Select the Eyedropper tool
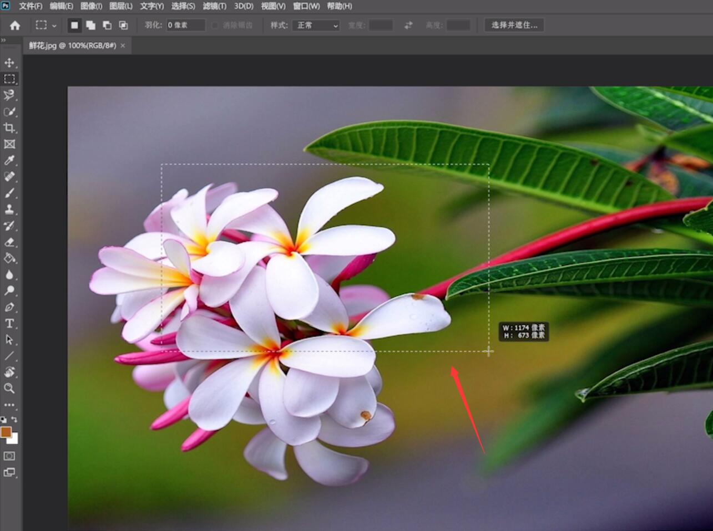This screenshot has height=531, width=713. tap(9, 160)
